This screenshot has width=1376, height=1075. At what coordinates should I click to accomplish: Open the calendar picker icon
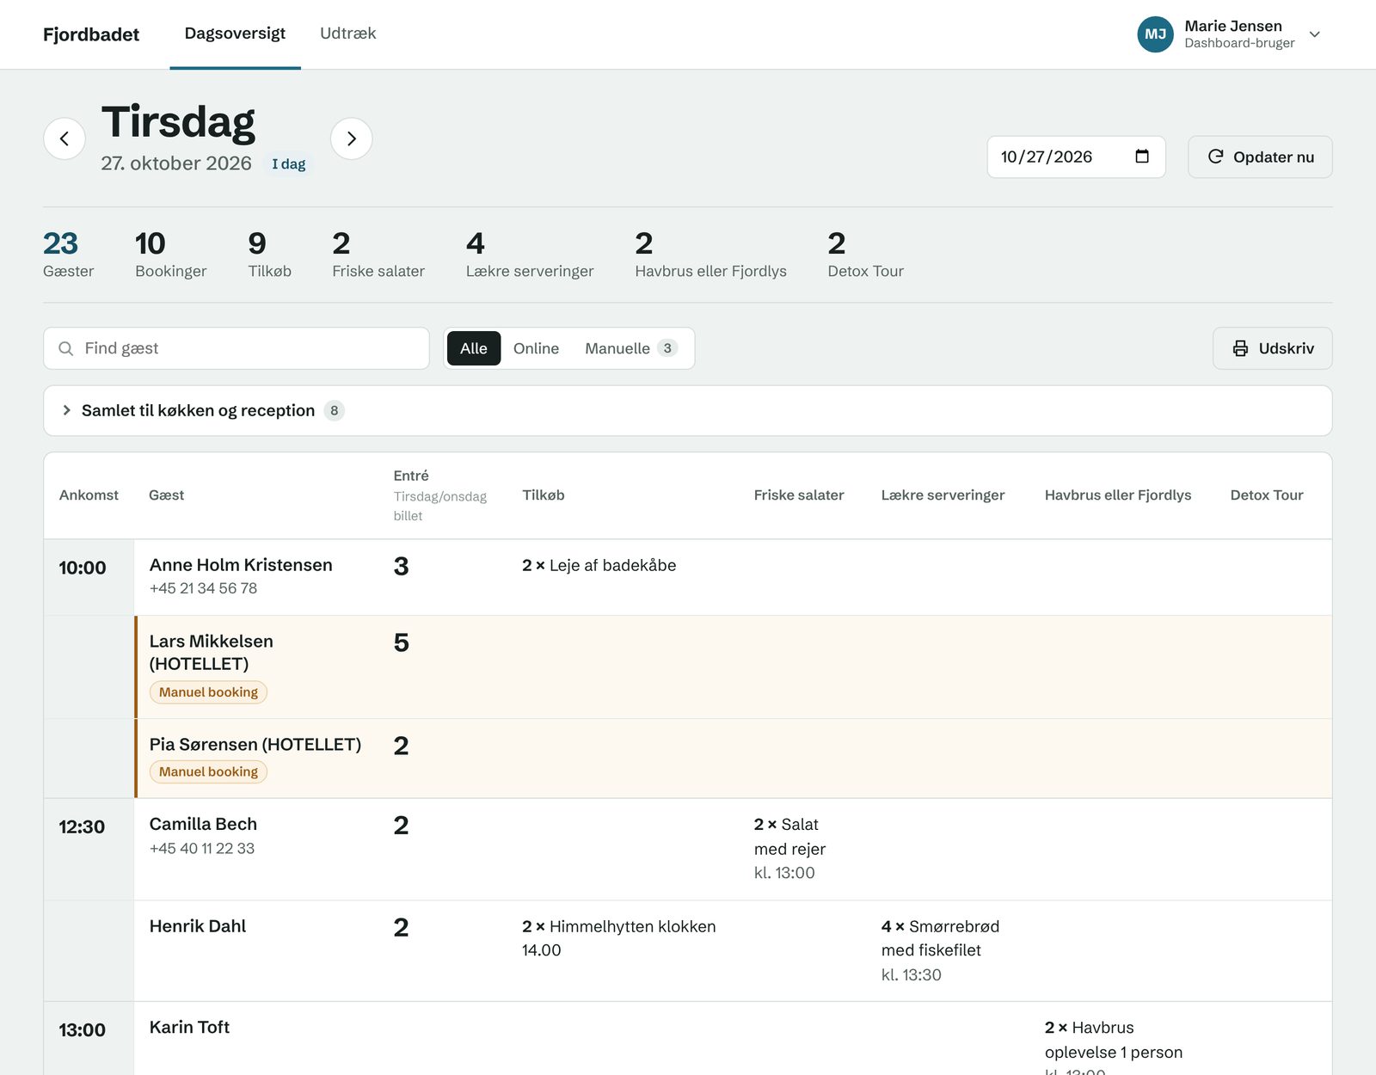coord(1142,157)
